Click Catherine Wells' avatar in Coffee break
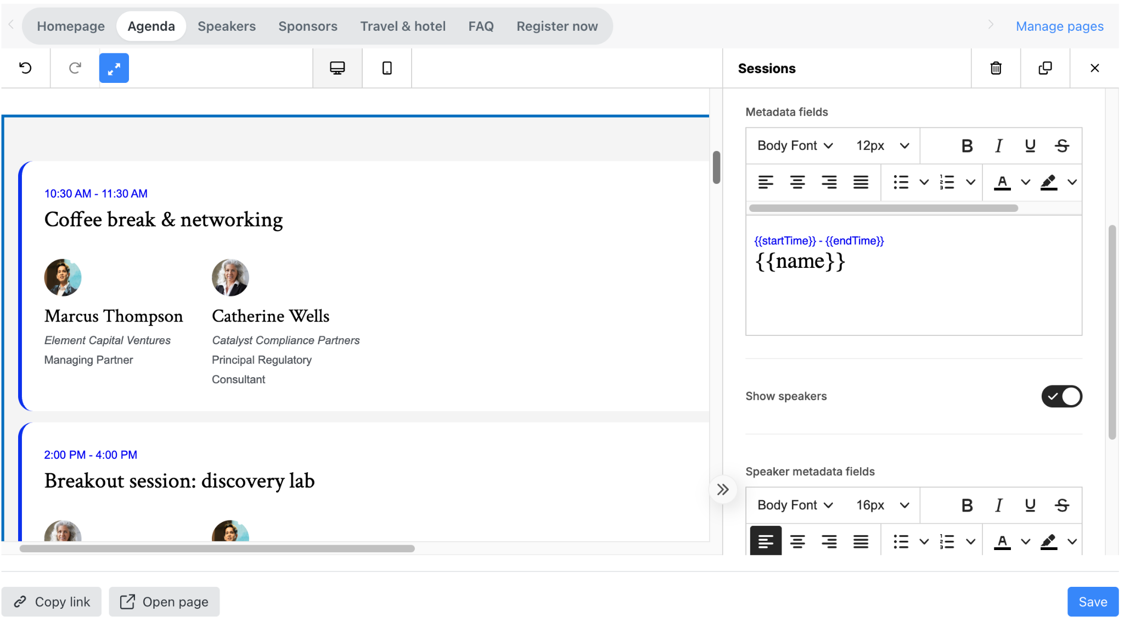Image resolution: width=1124 pixels, height=628 pixels. coord(231,278)
